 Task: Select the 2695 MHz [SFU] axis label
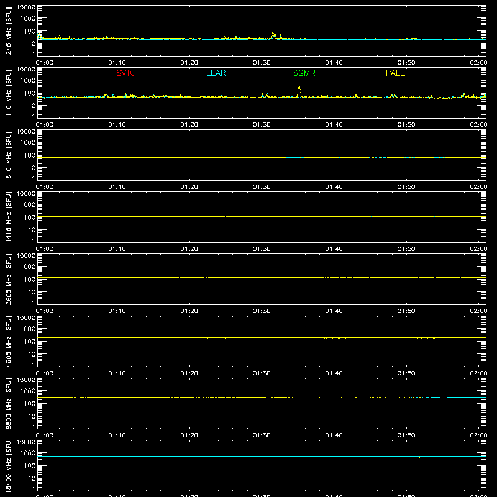8,279
